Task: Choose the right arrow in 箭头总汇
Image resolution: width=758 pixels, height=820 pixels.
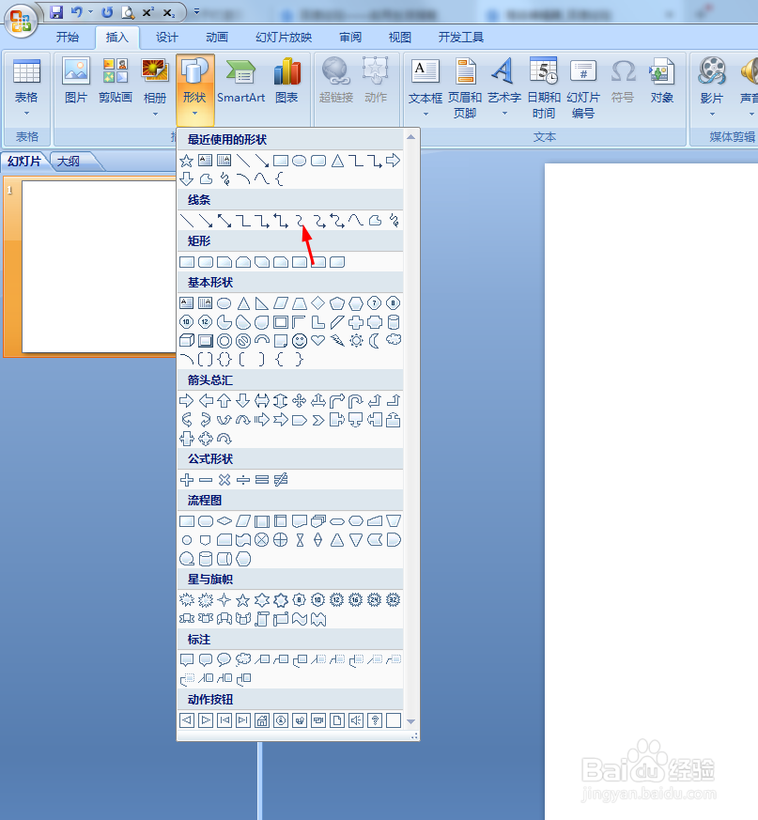Action: (187, 401)
